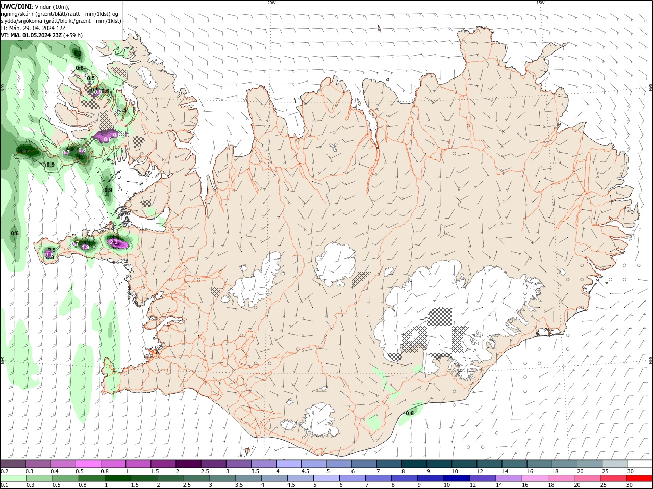Select the 0.6 value off the south coast
Screen dimensions: 653x489
coord(410,413)
